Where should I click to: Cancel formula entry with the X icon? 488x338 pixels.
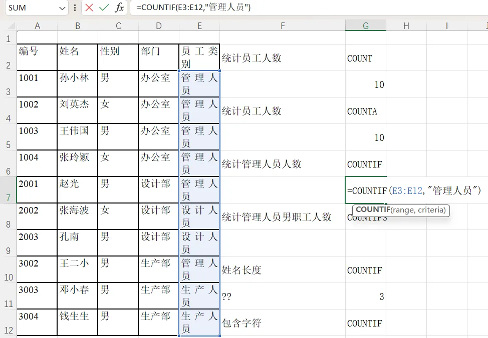pyautogui.click(x=89, y=7)
